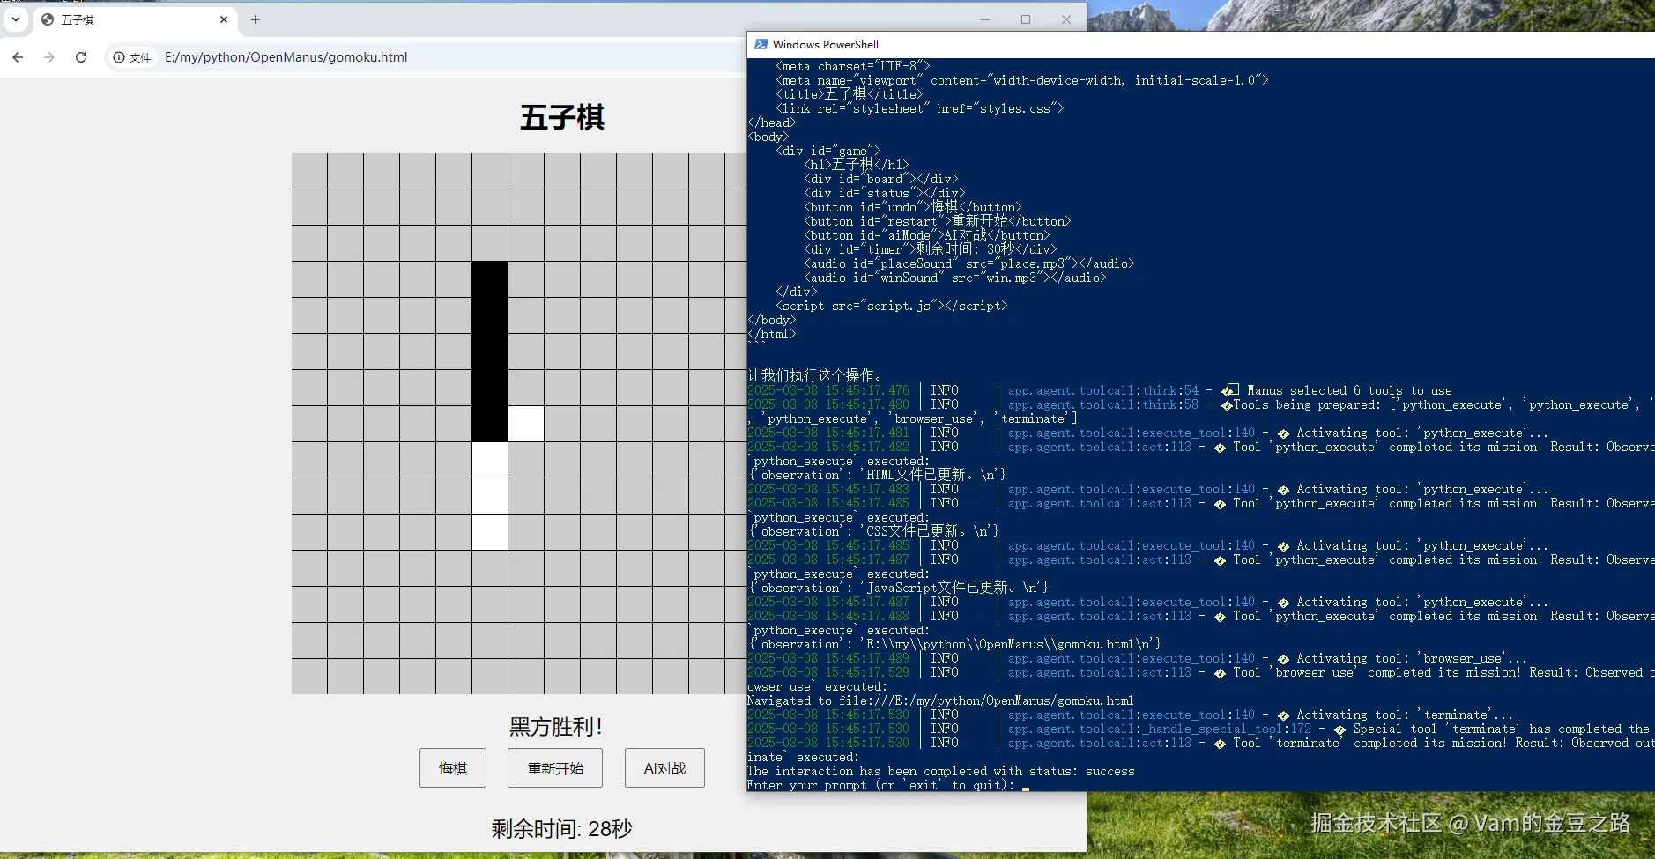This screenshot has height=859, width=1655.
Task: Click the "status: success" completion line
Action: 941,771
